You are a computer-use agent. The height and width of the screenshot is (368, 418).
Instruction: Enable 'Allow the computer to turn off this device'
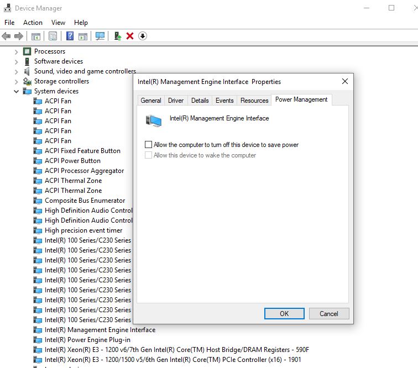click(148, 145)
